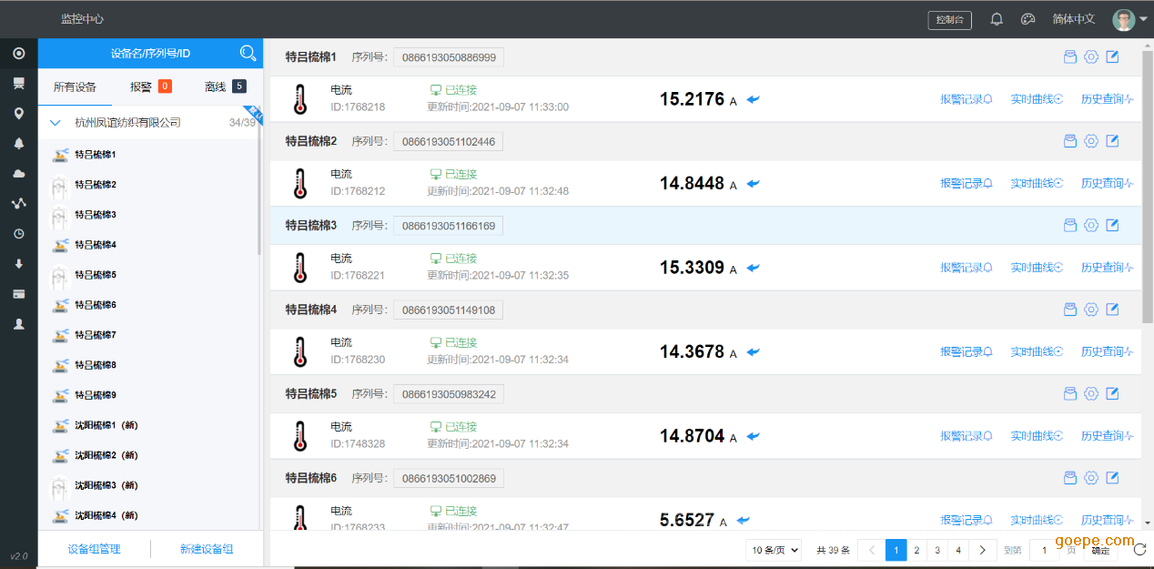The height and width of the screenshot is (569, 1154).
Task: Switch to the 离线 tab
Action: click(225, 87)
